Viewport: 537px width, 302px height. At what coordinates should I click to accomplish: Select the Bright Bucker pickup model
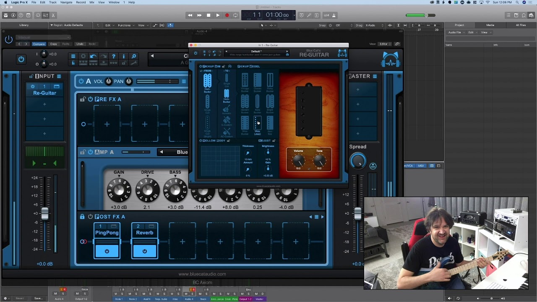click(270, 104)
